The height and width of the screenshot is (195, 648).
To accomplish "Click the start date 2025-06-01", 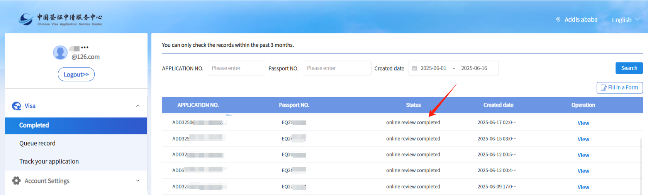I will pos(433,68).
